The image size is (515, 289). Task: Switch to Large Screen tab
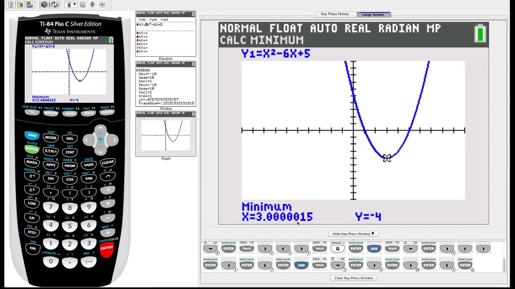(373, 14)
